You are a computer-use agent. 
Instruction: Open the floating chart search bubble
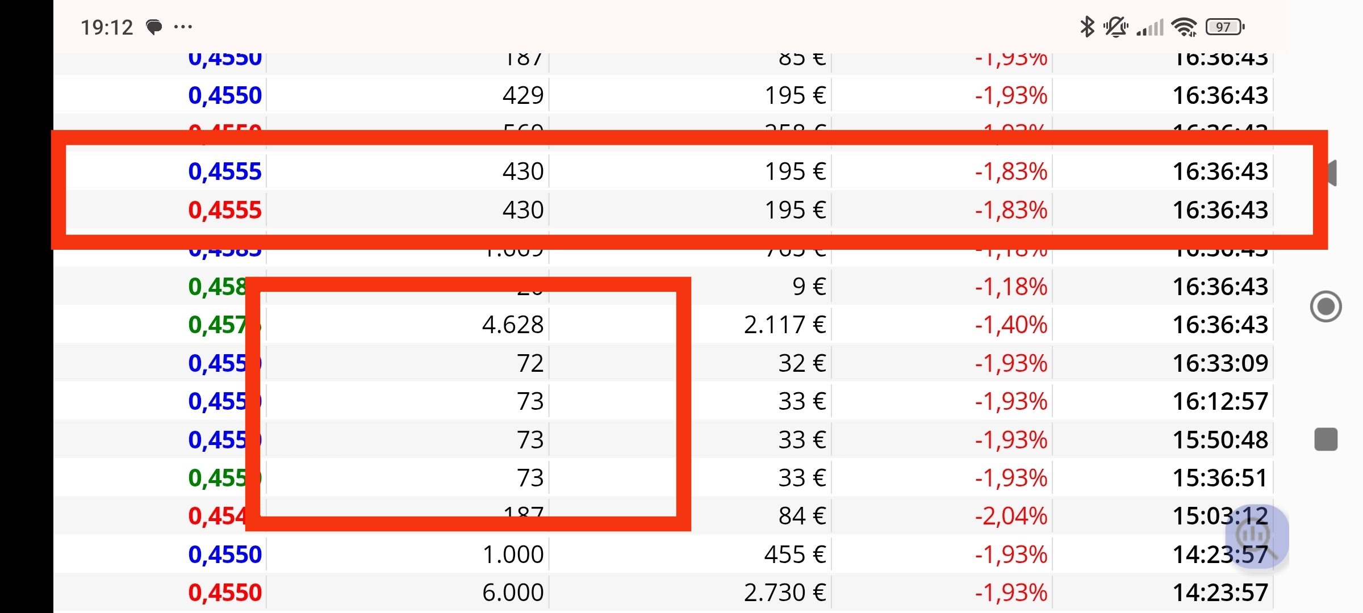(x=1256, y=536)
